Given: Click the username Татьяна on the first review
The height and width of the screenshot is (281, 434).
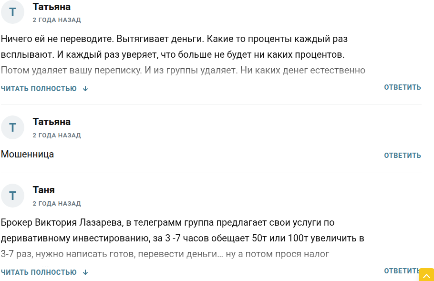Looking at the screenshot, I should click(51, 7).
